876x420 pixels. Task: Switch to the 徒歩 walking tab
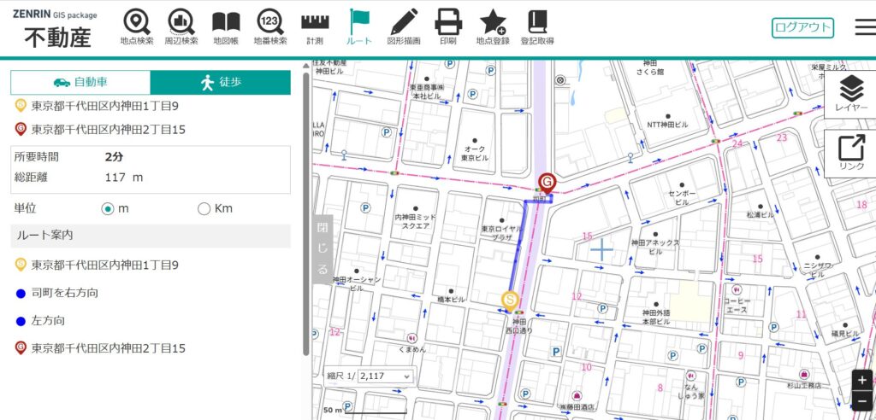pos(220,83)
